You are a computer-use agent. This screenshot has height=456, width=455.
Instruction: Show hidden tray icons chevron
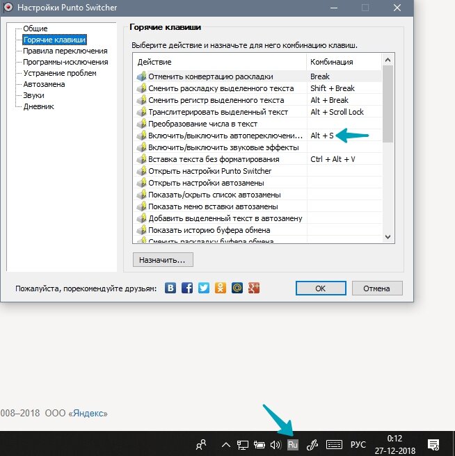[x=226, y=445]
